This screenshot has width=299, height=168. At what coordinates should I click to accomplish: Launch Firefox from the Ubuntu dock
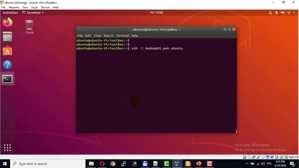click(7, 22)
